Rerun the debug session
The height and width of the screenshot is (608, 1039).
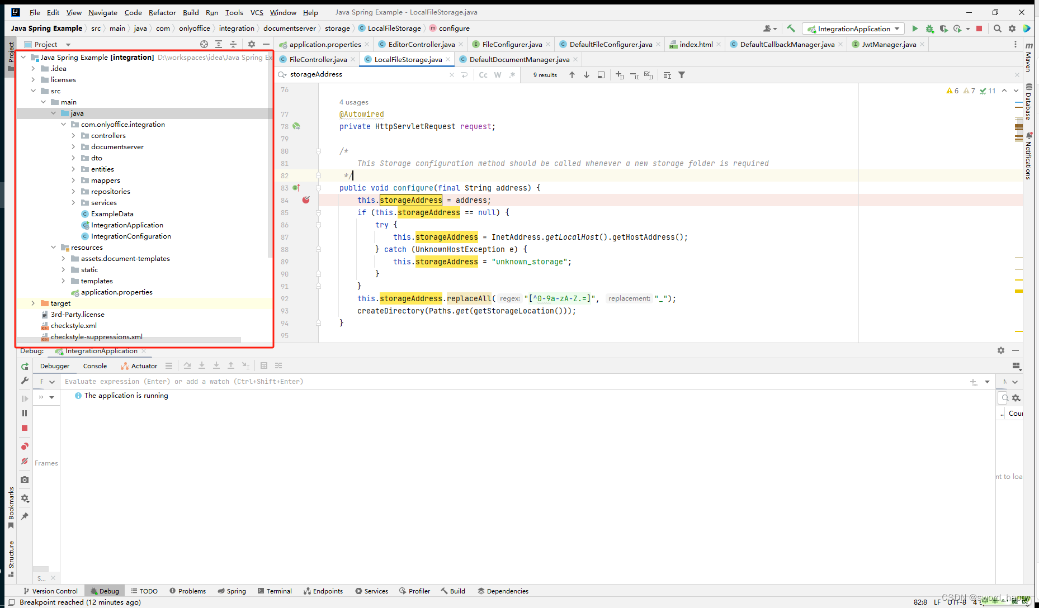pos(25,366)
